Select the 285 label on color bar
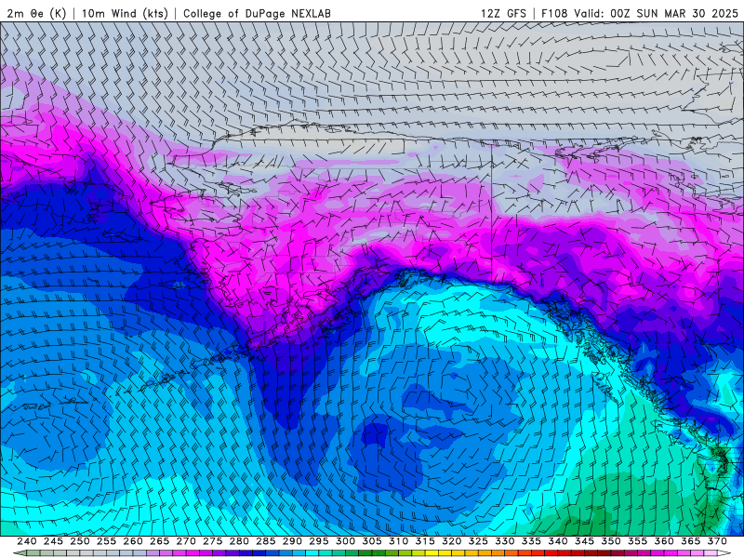 [x=266, y=541]
